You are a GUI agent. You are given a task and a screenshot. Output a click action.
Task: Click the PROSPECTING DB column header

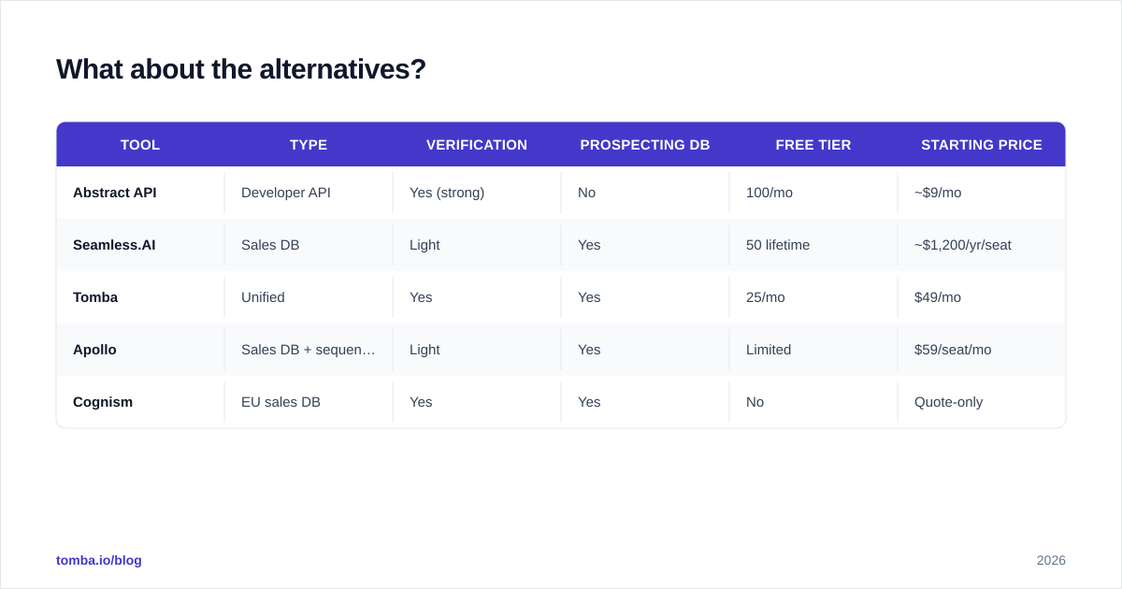point(645,145)
